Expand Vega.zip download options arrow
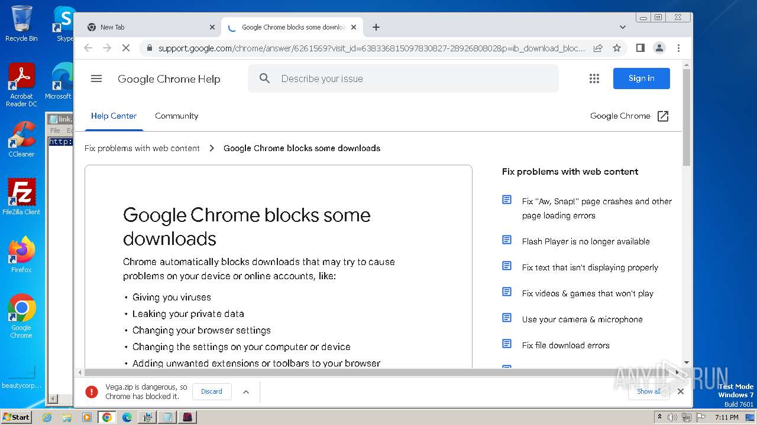Screen dimensions: 757x425 pos(246,391)
